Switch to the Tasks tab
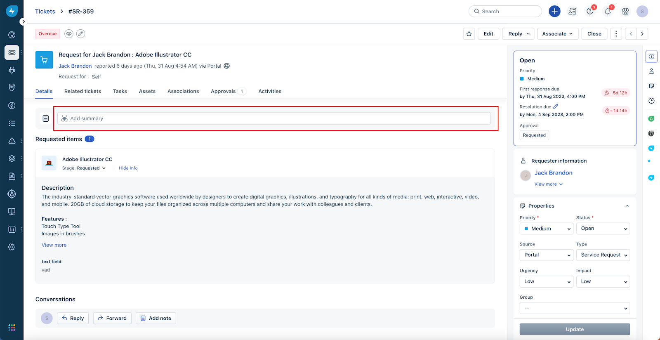 120,91
